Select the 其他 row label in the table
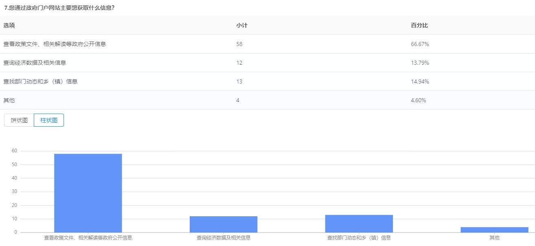The image size is (535, 246). tap(9, 100)
